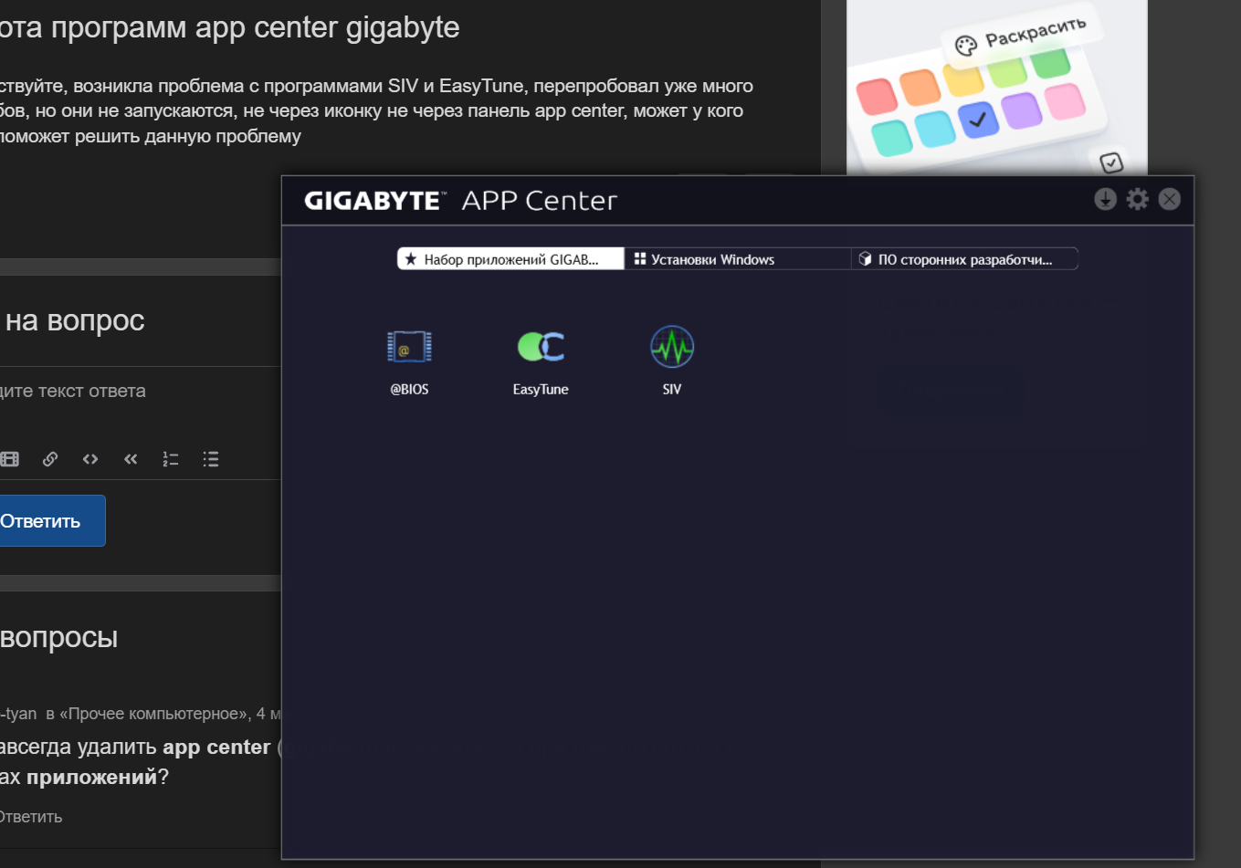Pick the red color swatch in ad
The width and height of the screenshot is (1241, 868).
(x=877, y=98)
